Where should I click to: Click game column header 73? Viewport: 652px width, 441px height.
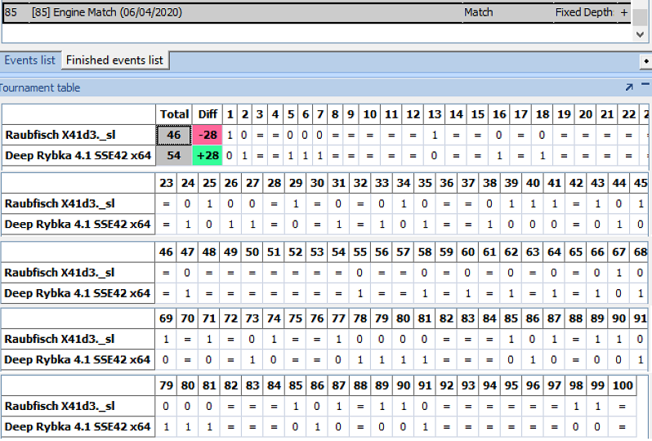pyautogui.click(x=252, y=318)
